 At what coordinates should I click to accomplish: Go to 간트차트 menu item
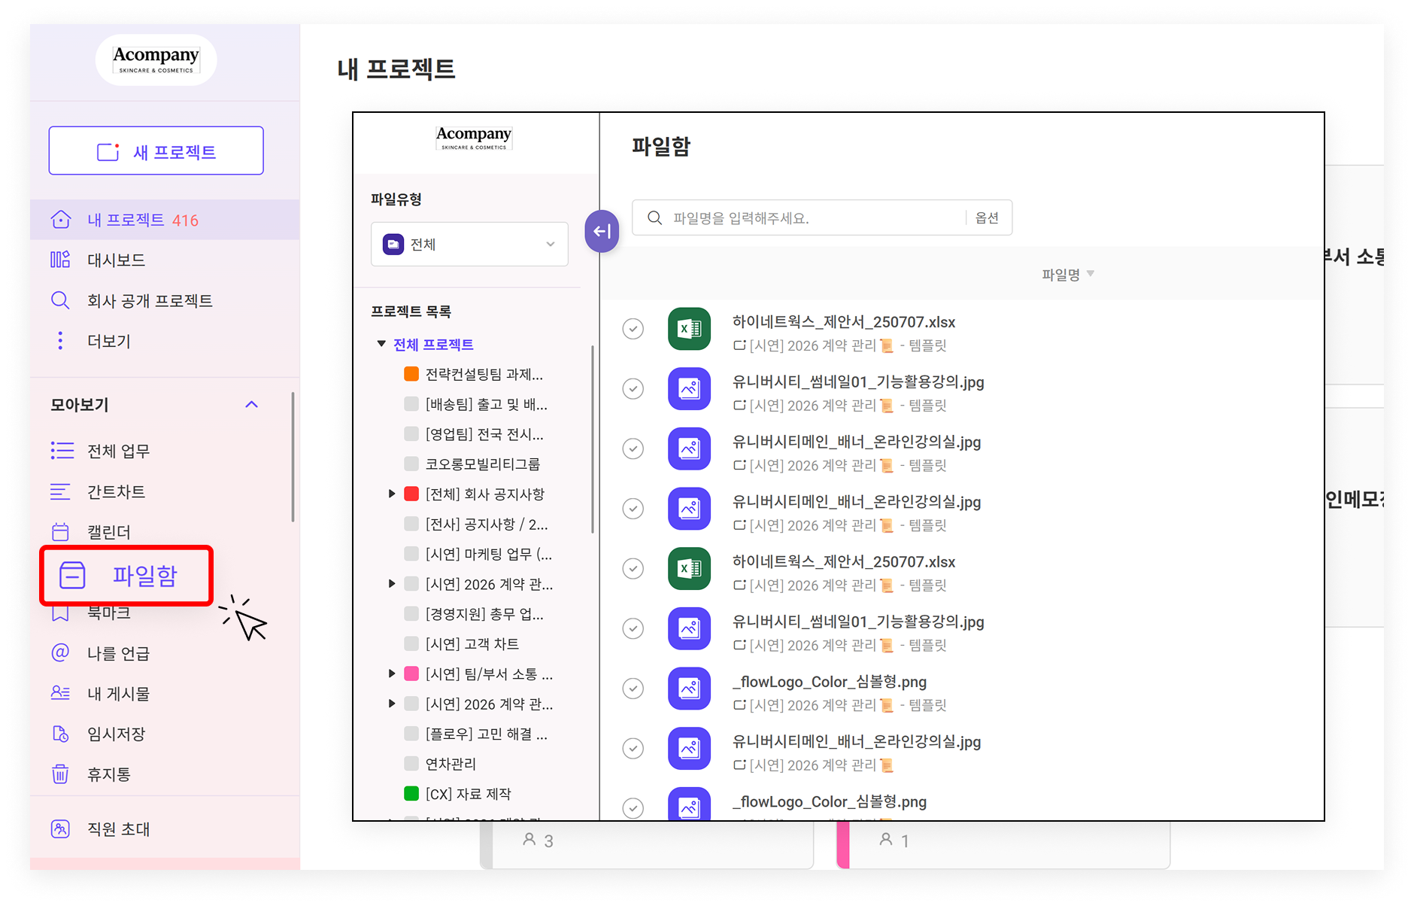116,491
